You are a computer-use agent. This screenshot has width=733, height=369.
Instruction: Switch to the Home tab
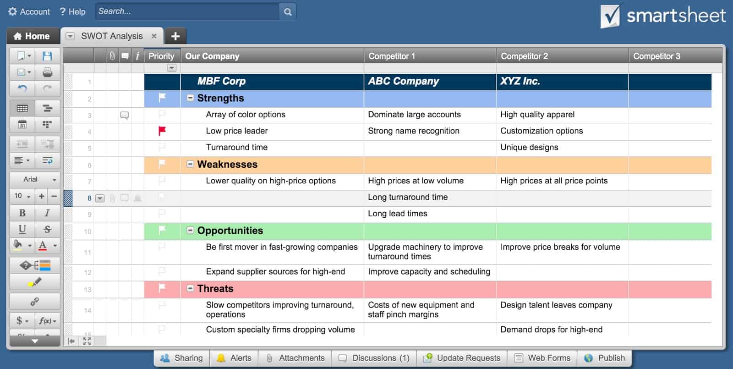point(32,36)
